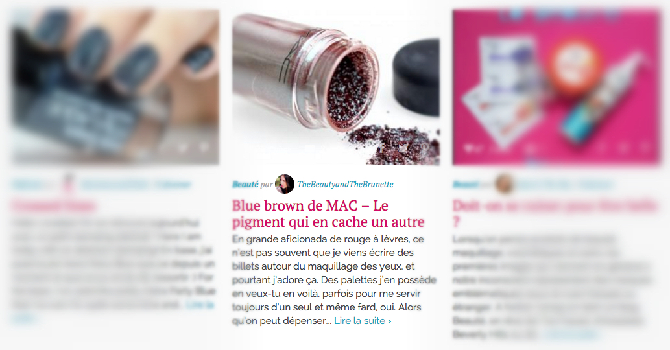670x350 pixels.
Task: Open TheBeautyandTheBrunette author avatar
Action: point(285,184)
